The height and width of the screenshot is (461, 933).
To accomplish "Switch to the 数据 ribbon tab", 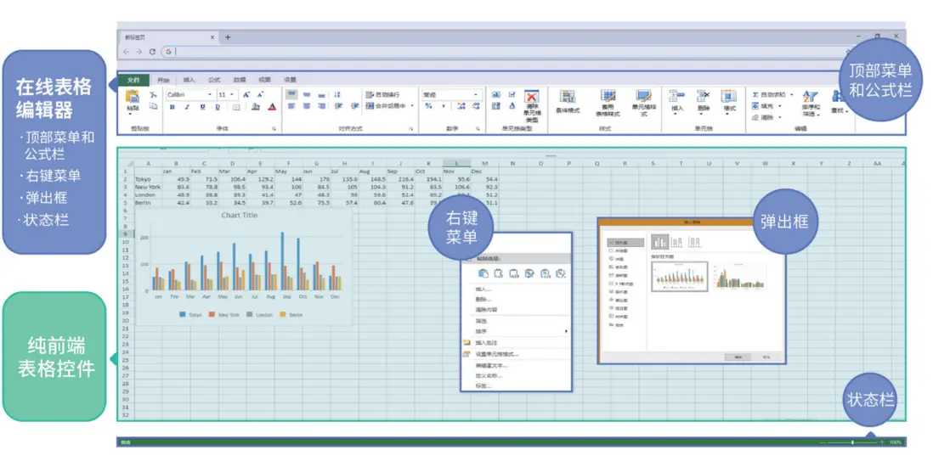I will tap(240, 80).
